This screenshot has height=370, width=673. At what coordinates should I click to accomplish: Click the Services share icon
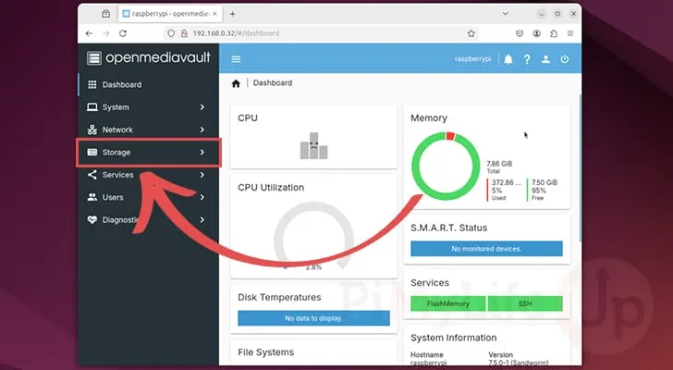coord(92,175)
